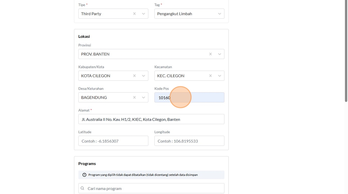Clear the BAGENDUNG village selection

[x=134, y=97]
